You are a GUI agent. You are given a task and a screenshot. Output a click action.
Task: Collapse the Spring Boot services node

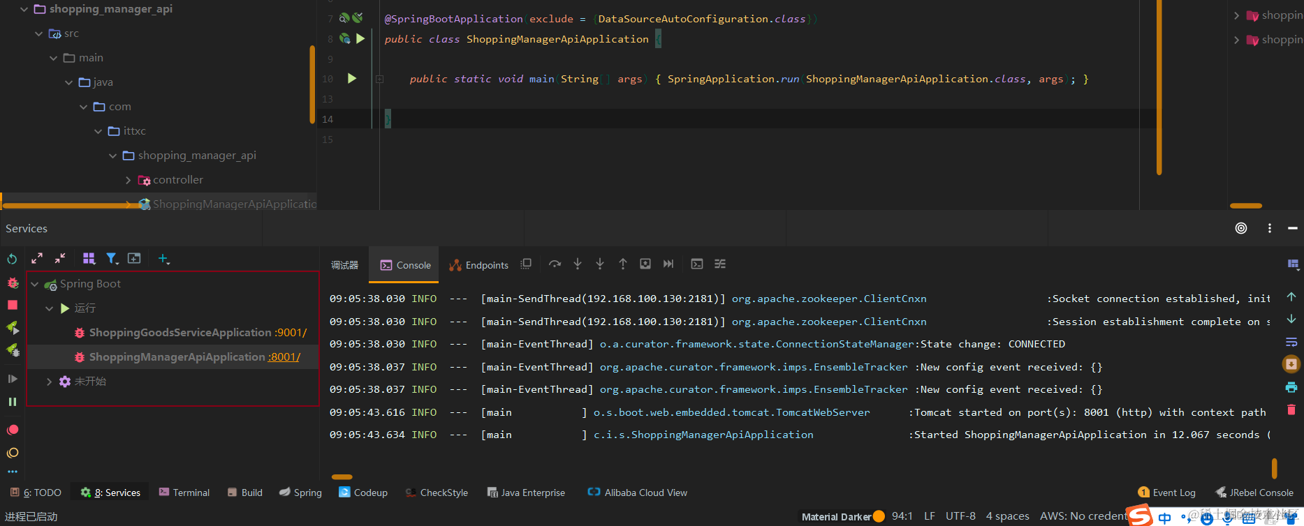(35, 284)
